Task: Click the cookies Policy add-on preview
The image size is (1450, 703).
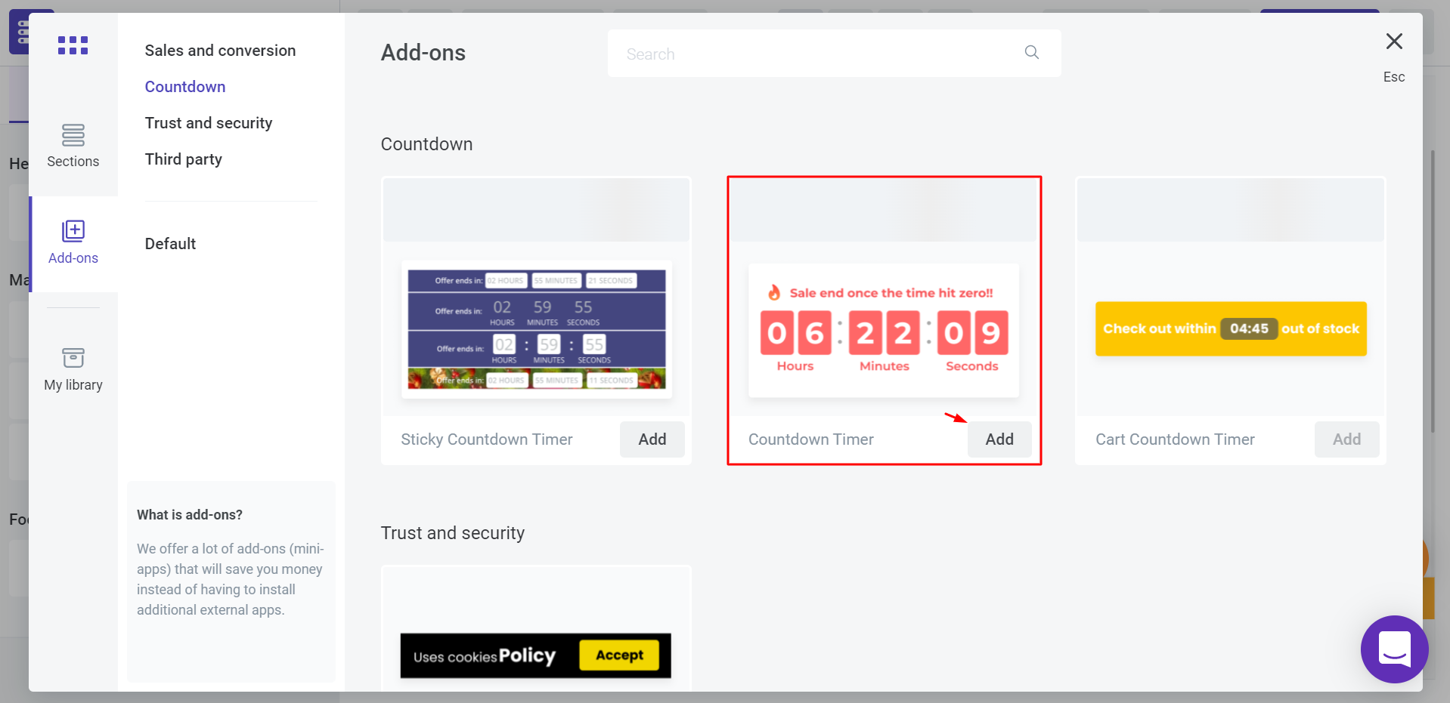Action: (x=535, y=655)
